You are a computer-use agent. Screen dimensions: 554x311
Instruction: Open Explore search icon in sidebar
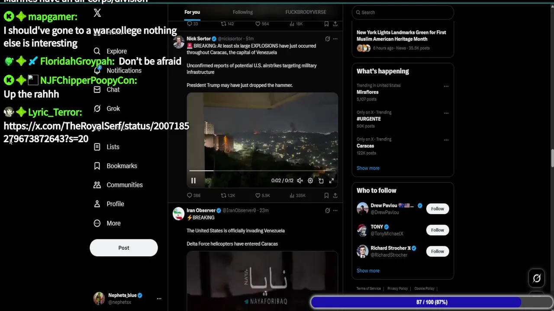pos(97,51)
